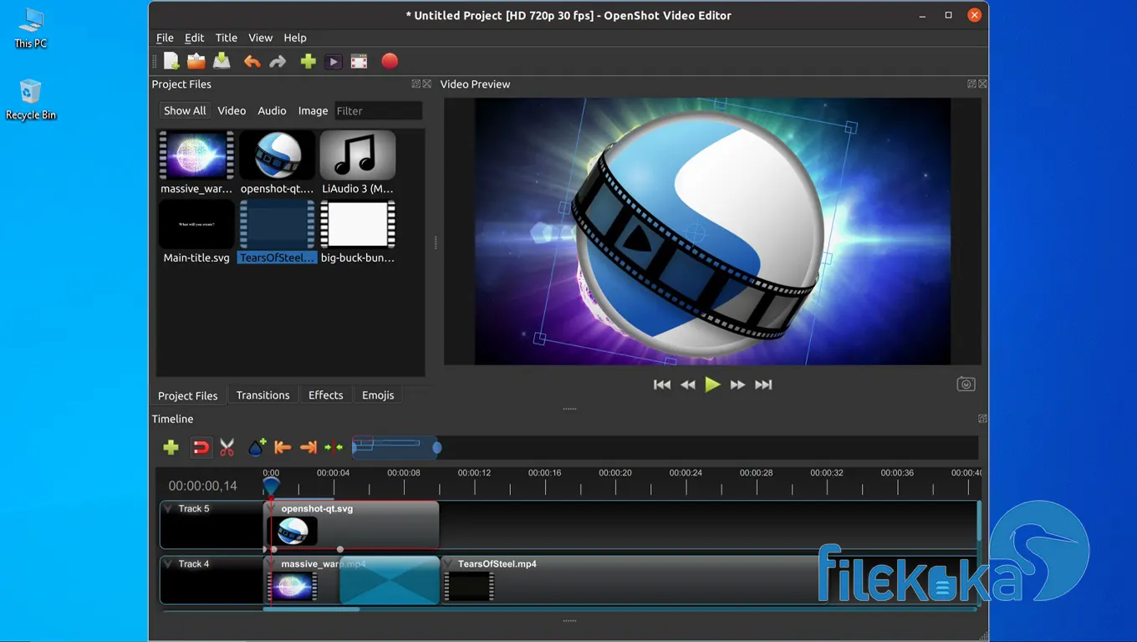Open TearsOfSteel.mp4 clip menu arrow
The height and width of the screenshot is (642, 1137).
pyautogui.click(x=448, y=563)
